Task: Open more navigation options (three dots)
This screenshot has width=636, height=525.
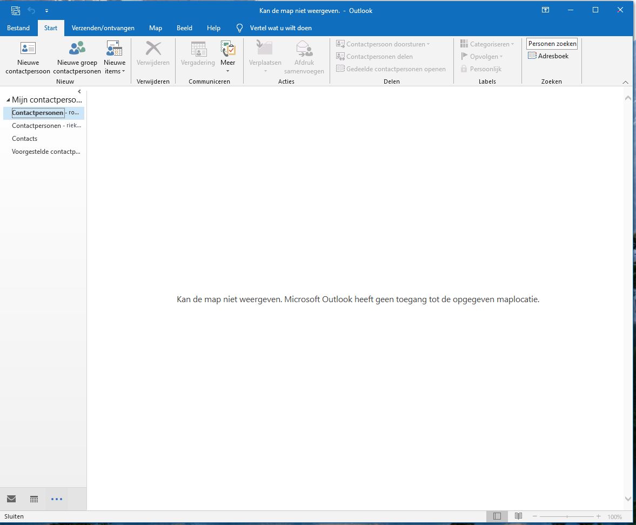Action: (x=57, y=499)
